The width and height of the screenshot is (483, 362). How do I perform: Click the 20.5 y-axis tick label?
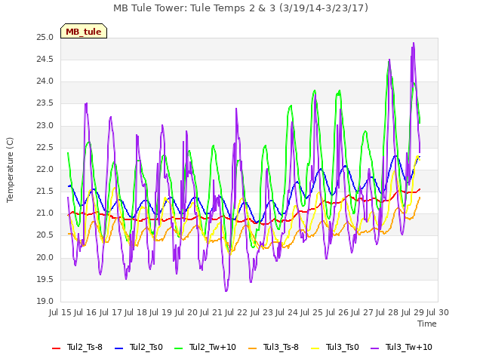tap(45, 235)
